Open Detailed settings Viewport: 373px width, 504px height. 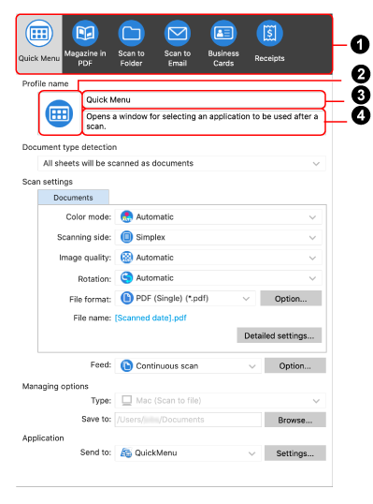pos(279,335)
